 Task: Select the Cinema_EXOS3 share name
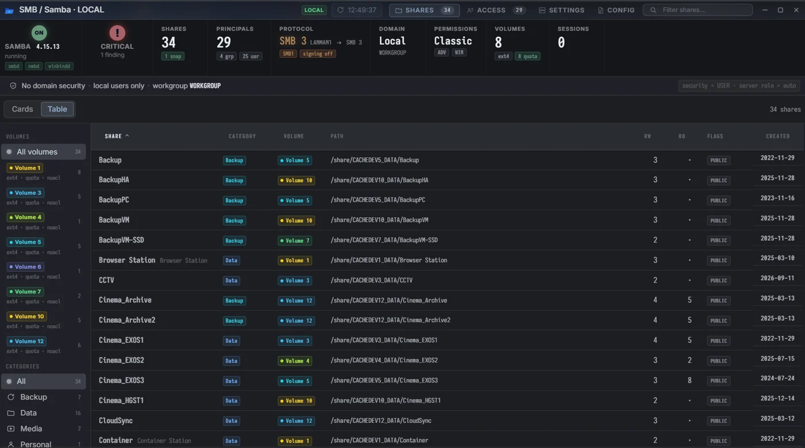click(121, 380)
